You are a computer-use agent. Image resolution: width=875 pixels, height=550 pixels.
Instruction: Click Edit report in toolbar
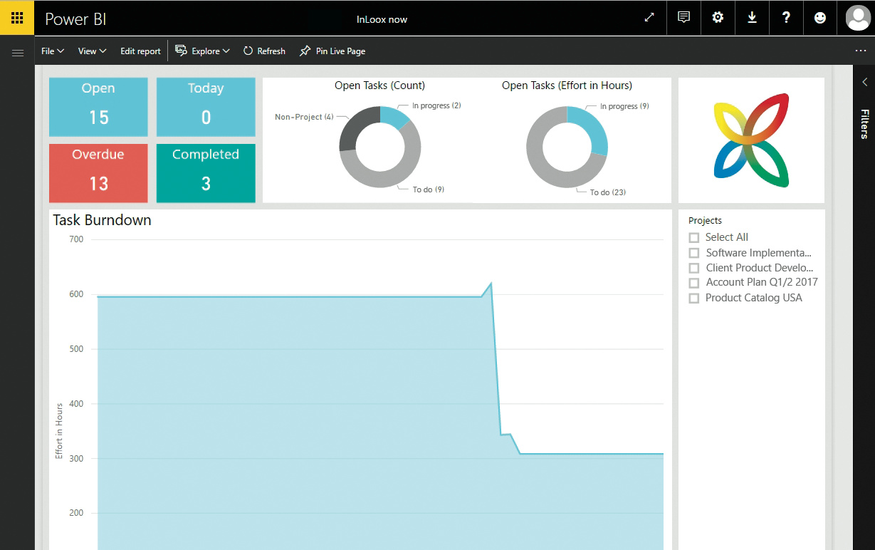(x=140, y=51)
